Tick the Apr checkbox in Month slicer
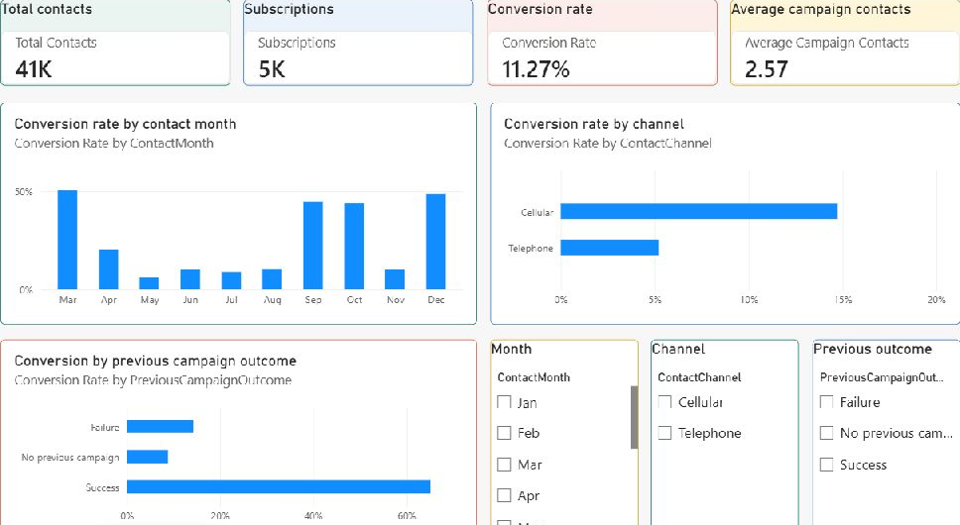 pos(504,495)
